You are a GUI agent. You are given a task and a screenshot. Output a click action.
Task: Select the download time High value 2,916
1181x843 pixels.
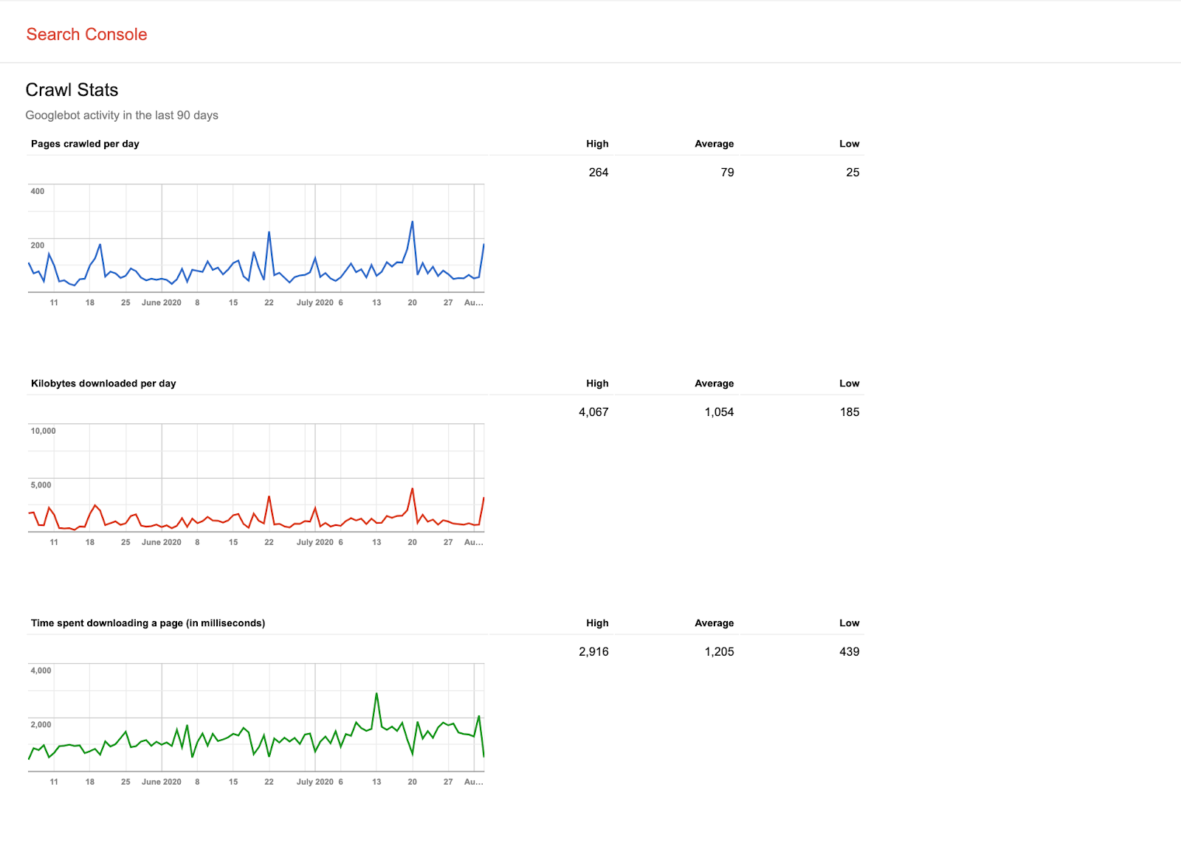pyautogui.click(x=593, y=652)
